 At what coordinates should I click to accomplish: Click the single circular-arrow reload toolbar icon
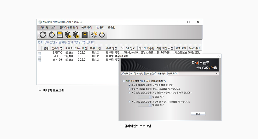52,35
